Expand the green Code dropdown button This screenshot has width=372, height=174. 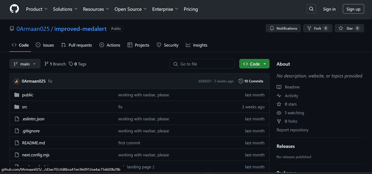254,64
